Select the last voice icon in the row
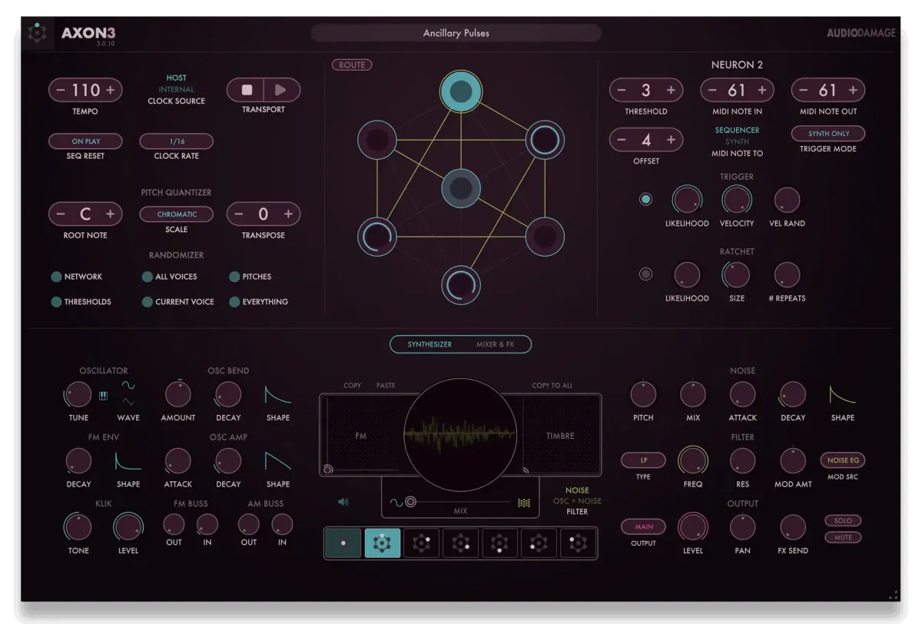The height and width of the screenshot is (624, 922). [578, 543]
